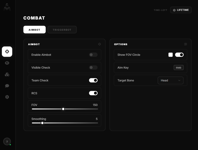This screenshot has width=198, height=150.
Task: Click the question mark help button
Action: [7, 142]
